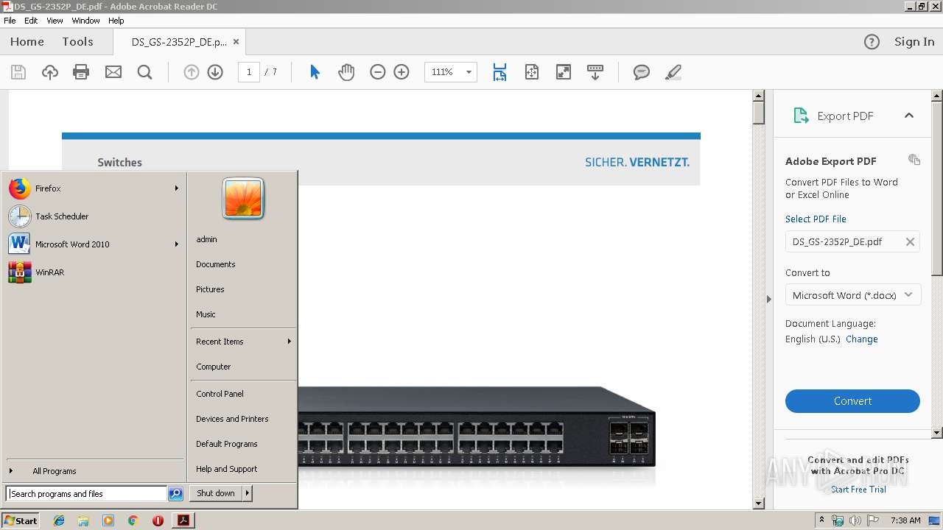Screen dimensions: 943x530
Task: Open Acrobat Help question mark icon
Action: pos(872,42)
